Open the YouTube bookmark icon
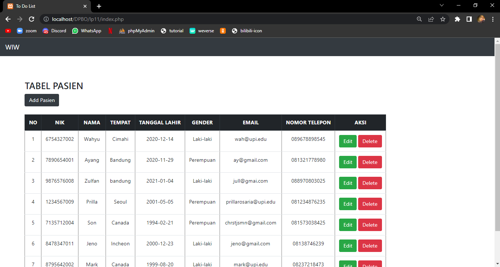 (8, 31)
